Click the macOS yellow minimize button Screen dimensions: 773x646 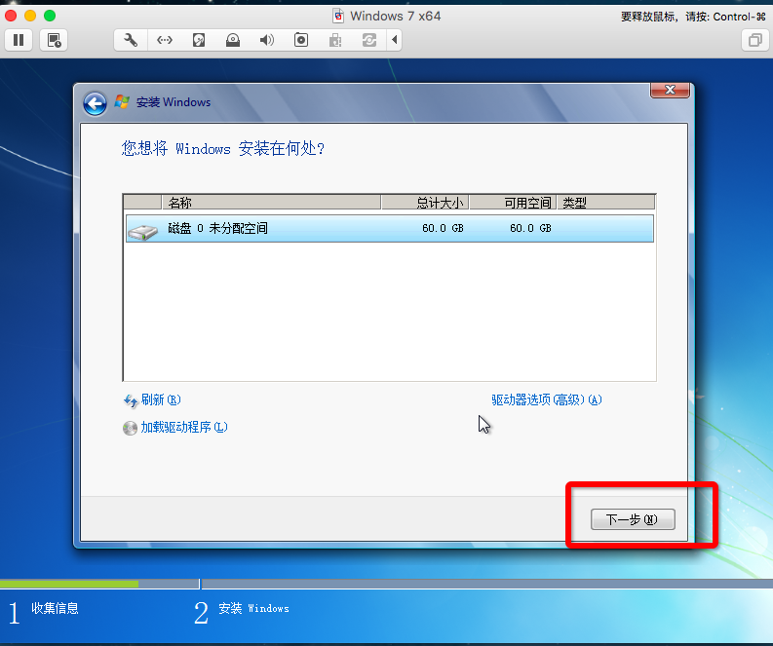30,16
